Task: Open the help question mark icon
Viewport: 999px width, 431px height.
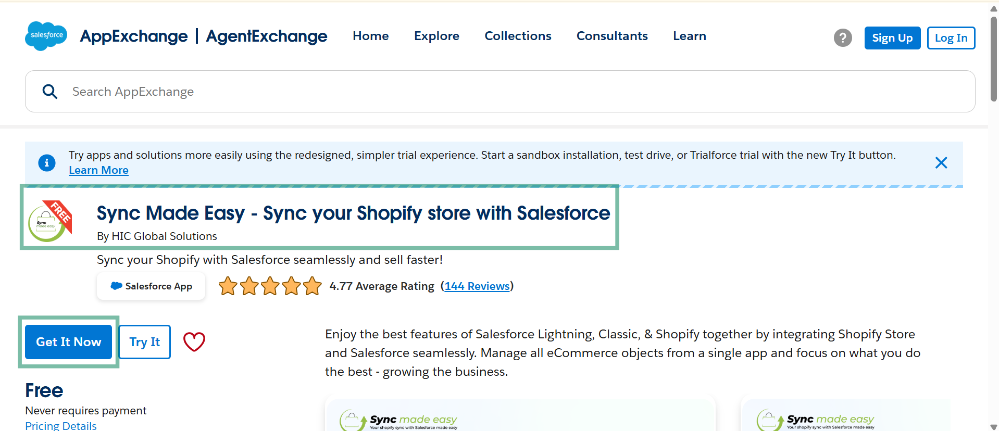Action: 843,38
